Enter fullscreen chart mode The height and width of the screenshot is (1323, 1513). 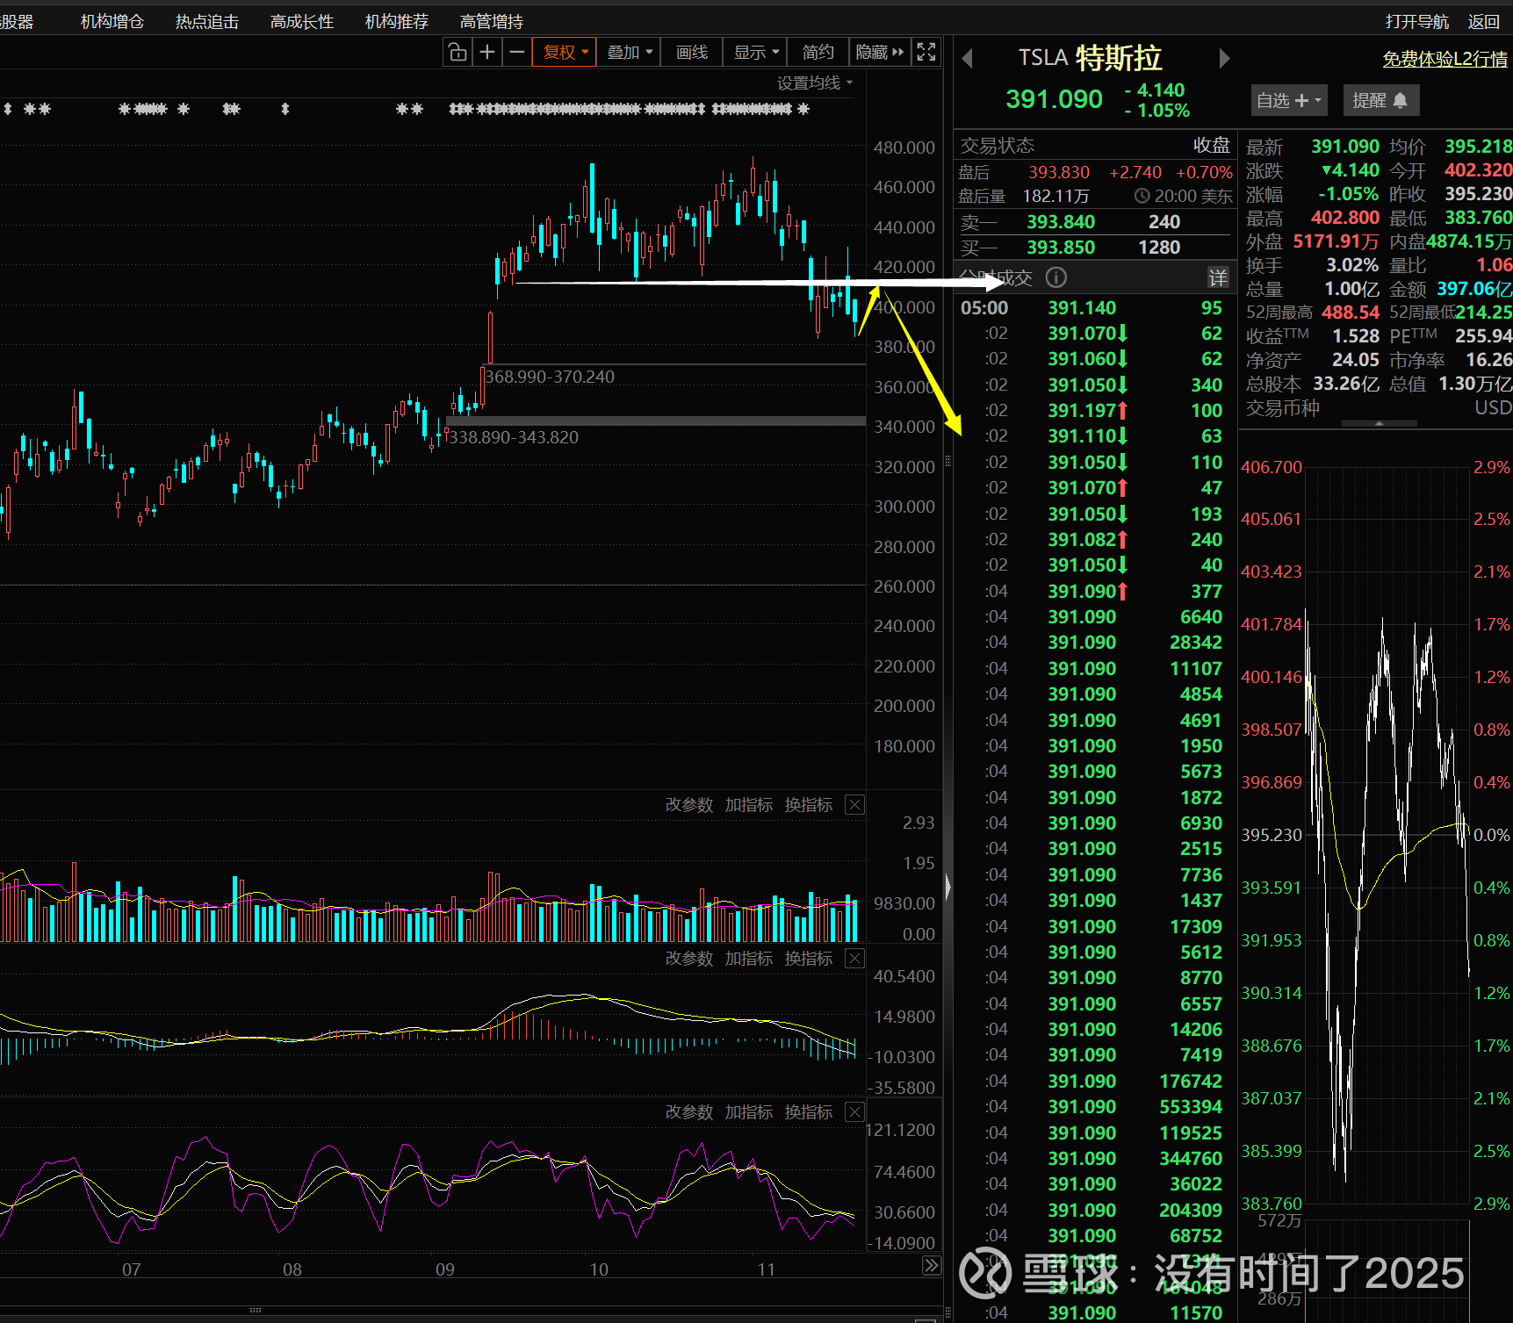coord(926,53)
